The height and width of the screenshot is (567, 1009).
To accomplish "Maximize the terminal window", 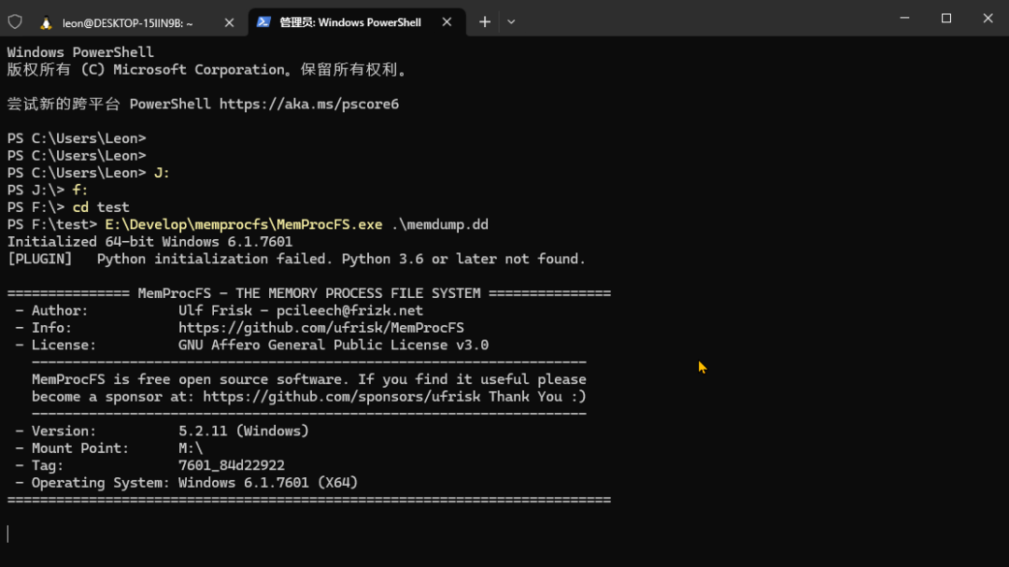I will pyautogui.click(x=945, y=18).
